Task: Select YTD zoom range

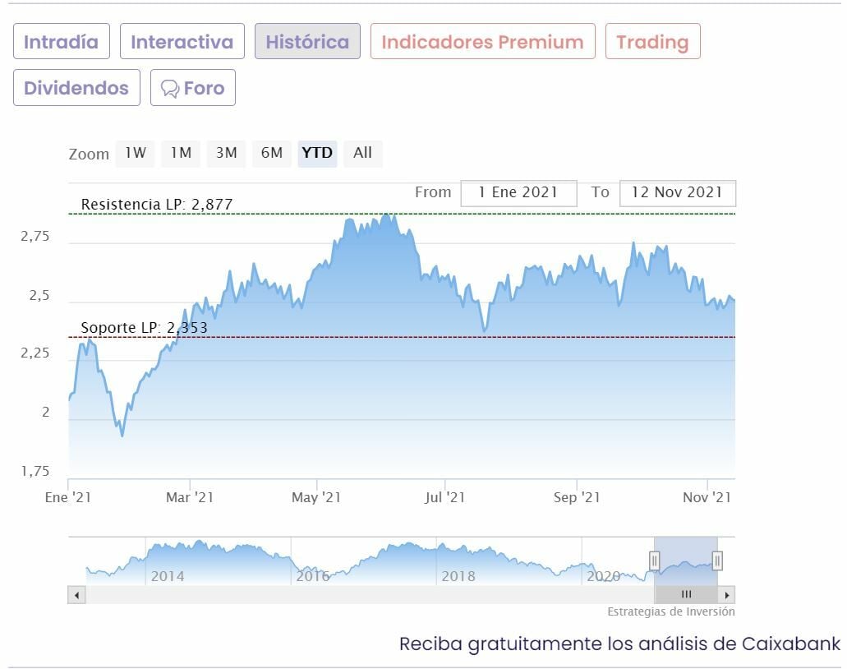Action: pos(317,153)
